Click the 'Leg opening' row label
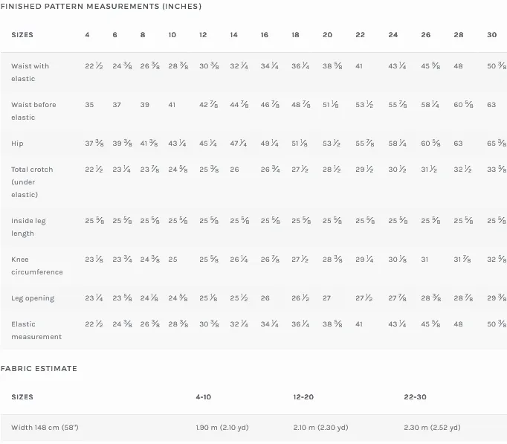 [33, 298]
